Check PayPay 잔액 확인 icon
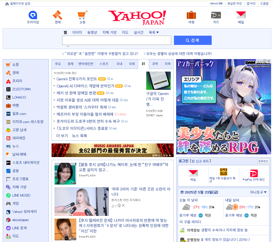 [x=254, y=173]
